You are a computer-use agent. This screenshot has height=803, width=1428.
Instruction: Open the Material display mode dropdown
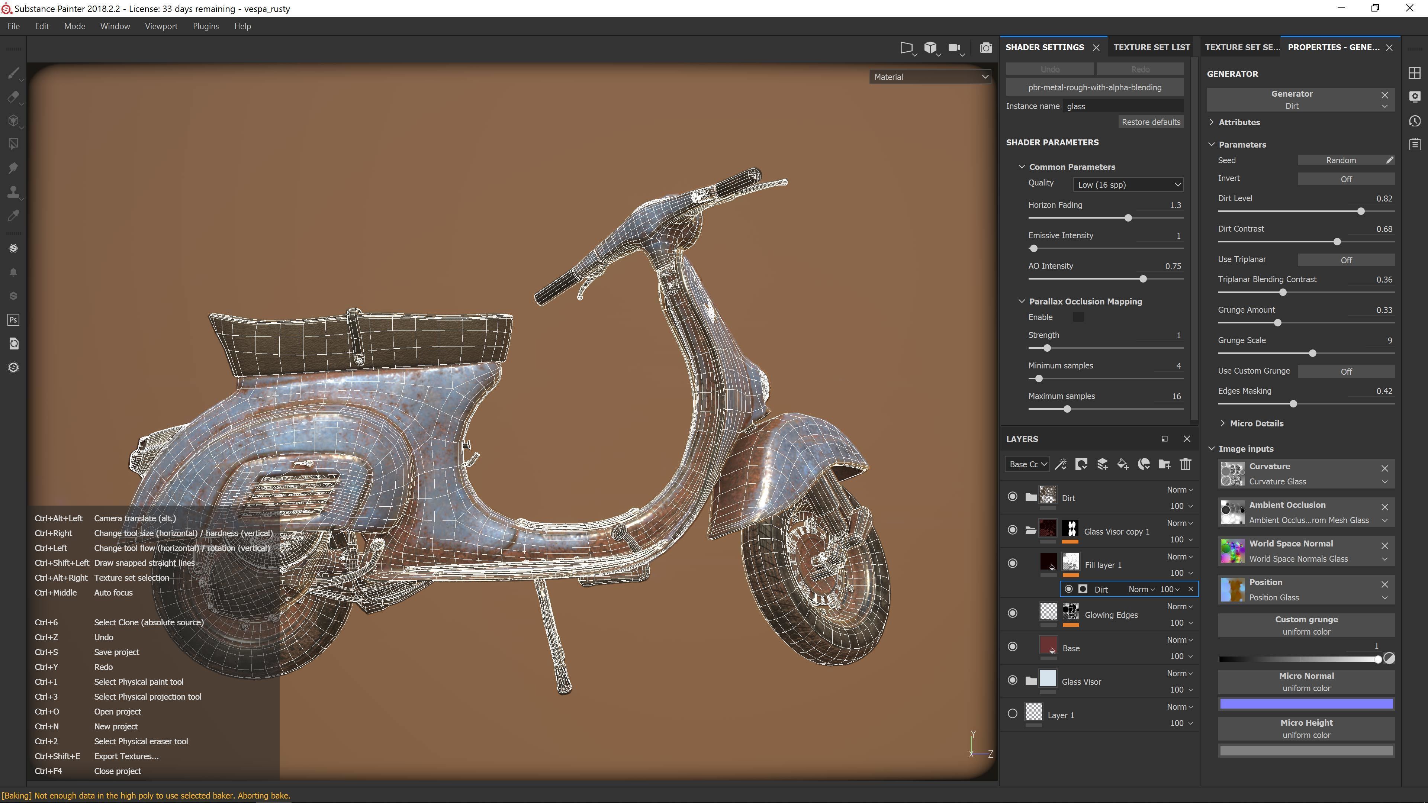[x=930, y=77]
